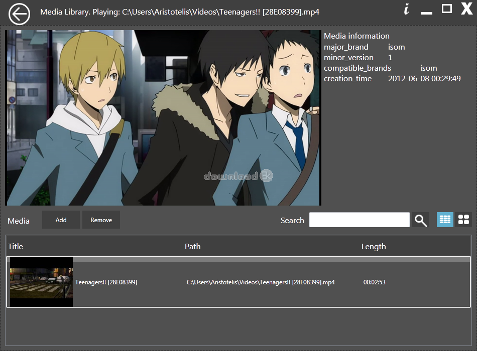Sort by the Title column header
The width and height of the screenshot is (477, 351).
coord(16,247)
